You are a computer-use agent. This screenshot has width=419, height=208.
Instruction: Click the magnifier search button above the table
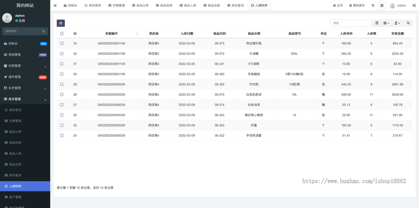[407, 23]
